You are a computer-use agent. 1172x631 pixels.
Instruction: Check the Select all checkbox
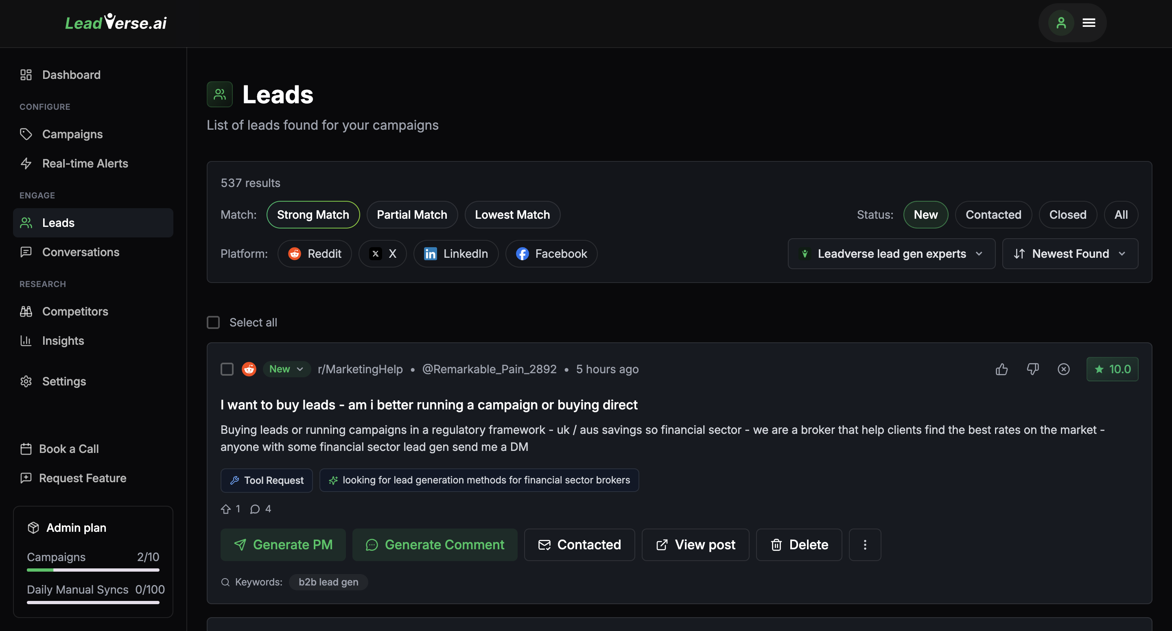pyautogui.click(x=213, y=322)
